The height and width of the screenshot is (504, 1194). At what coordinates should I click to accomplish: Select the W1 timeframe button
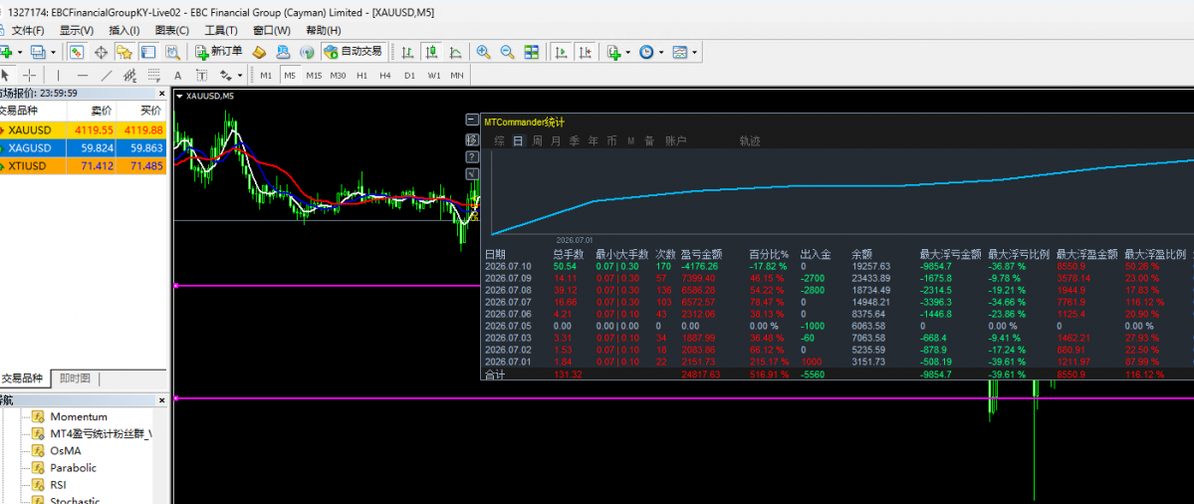(434, 76)
